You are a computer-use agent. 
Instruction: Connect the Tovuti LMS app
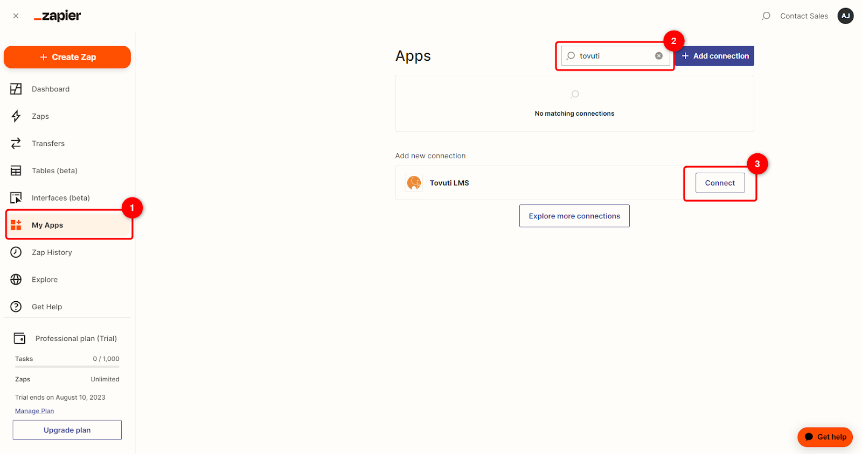coord(720,183)
